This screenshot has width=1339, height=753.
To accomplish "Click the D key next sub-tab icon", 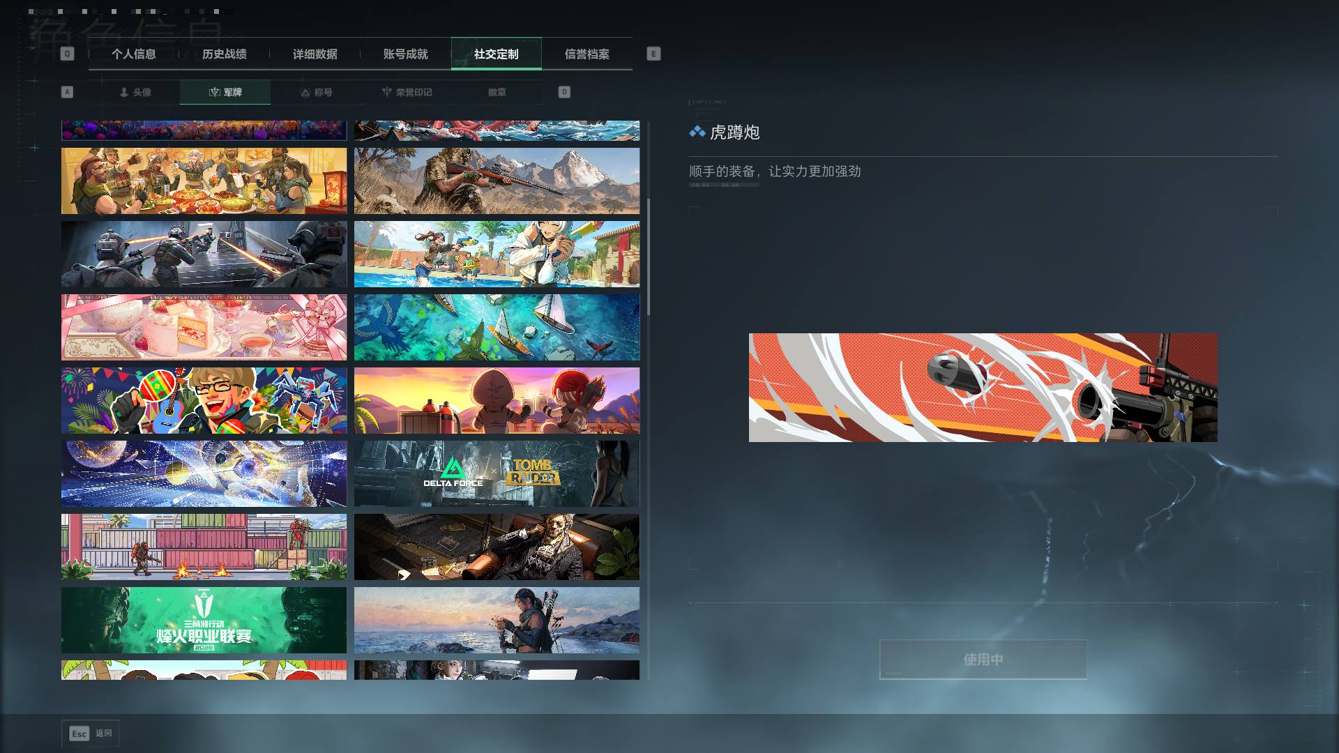I will 564,92.
